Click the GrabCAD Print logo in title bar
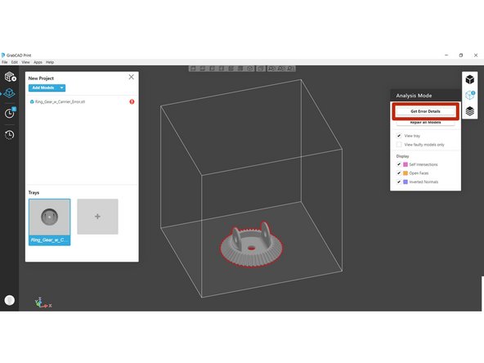 pyautogui.click(x=2, y=55)
